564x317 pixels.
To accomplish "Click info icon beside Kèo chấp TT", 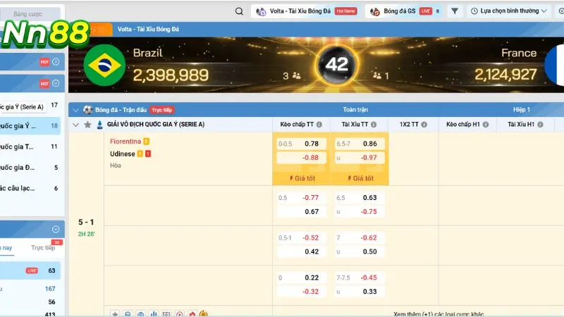I will point(319,125).
